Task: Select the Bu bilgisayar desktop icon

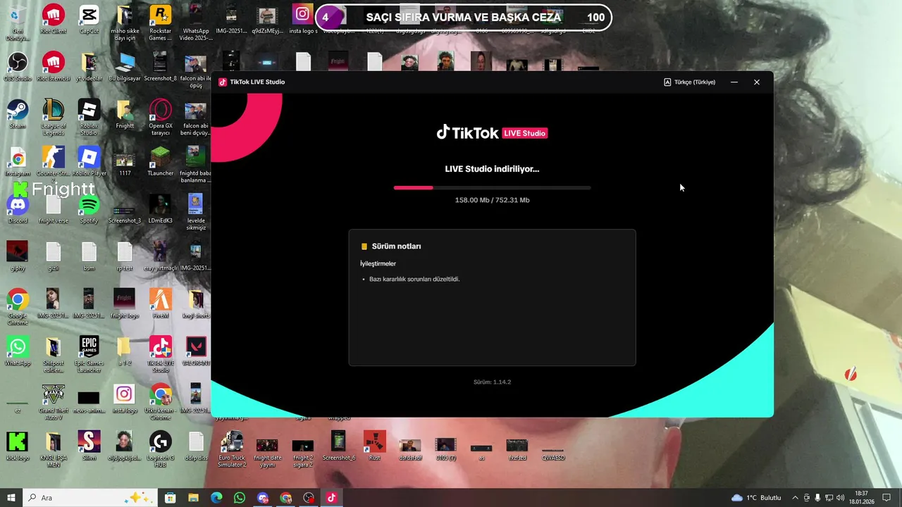Action: click(x=125, y=68)
